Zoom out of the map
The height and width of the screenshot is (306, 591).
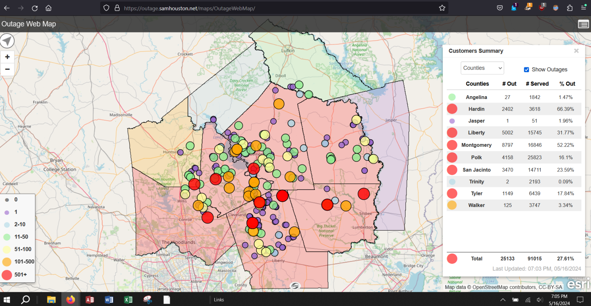7,69
